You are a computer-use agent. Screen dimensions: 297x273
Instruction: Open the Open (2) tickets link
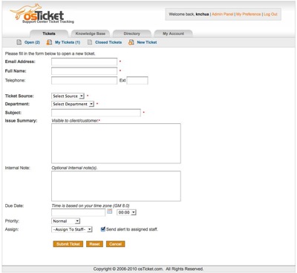point(32,42)
